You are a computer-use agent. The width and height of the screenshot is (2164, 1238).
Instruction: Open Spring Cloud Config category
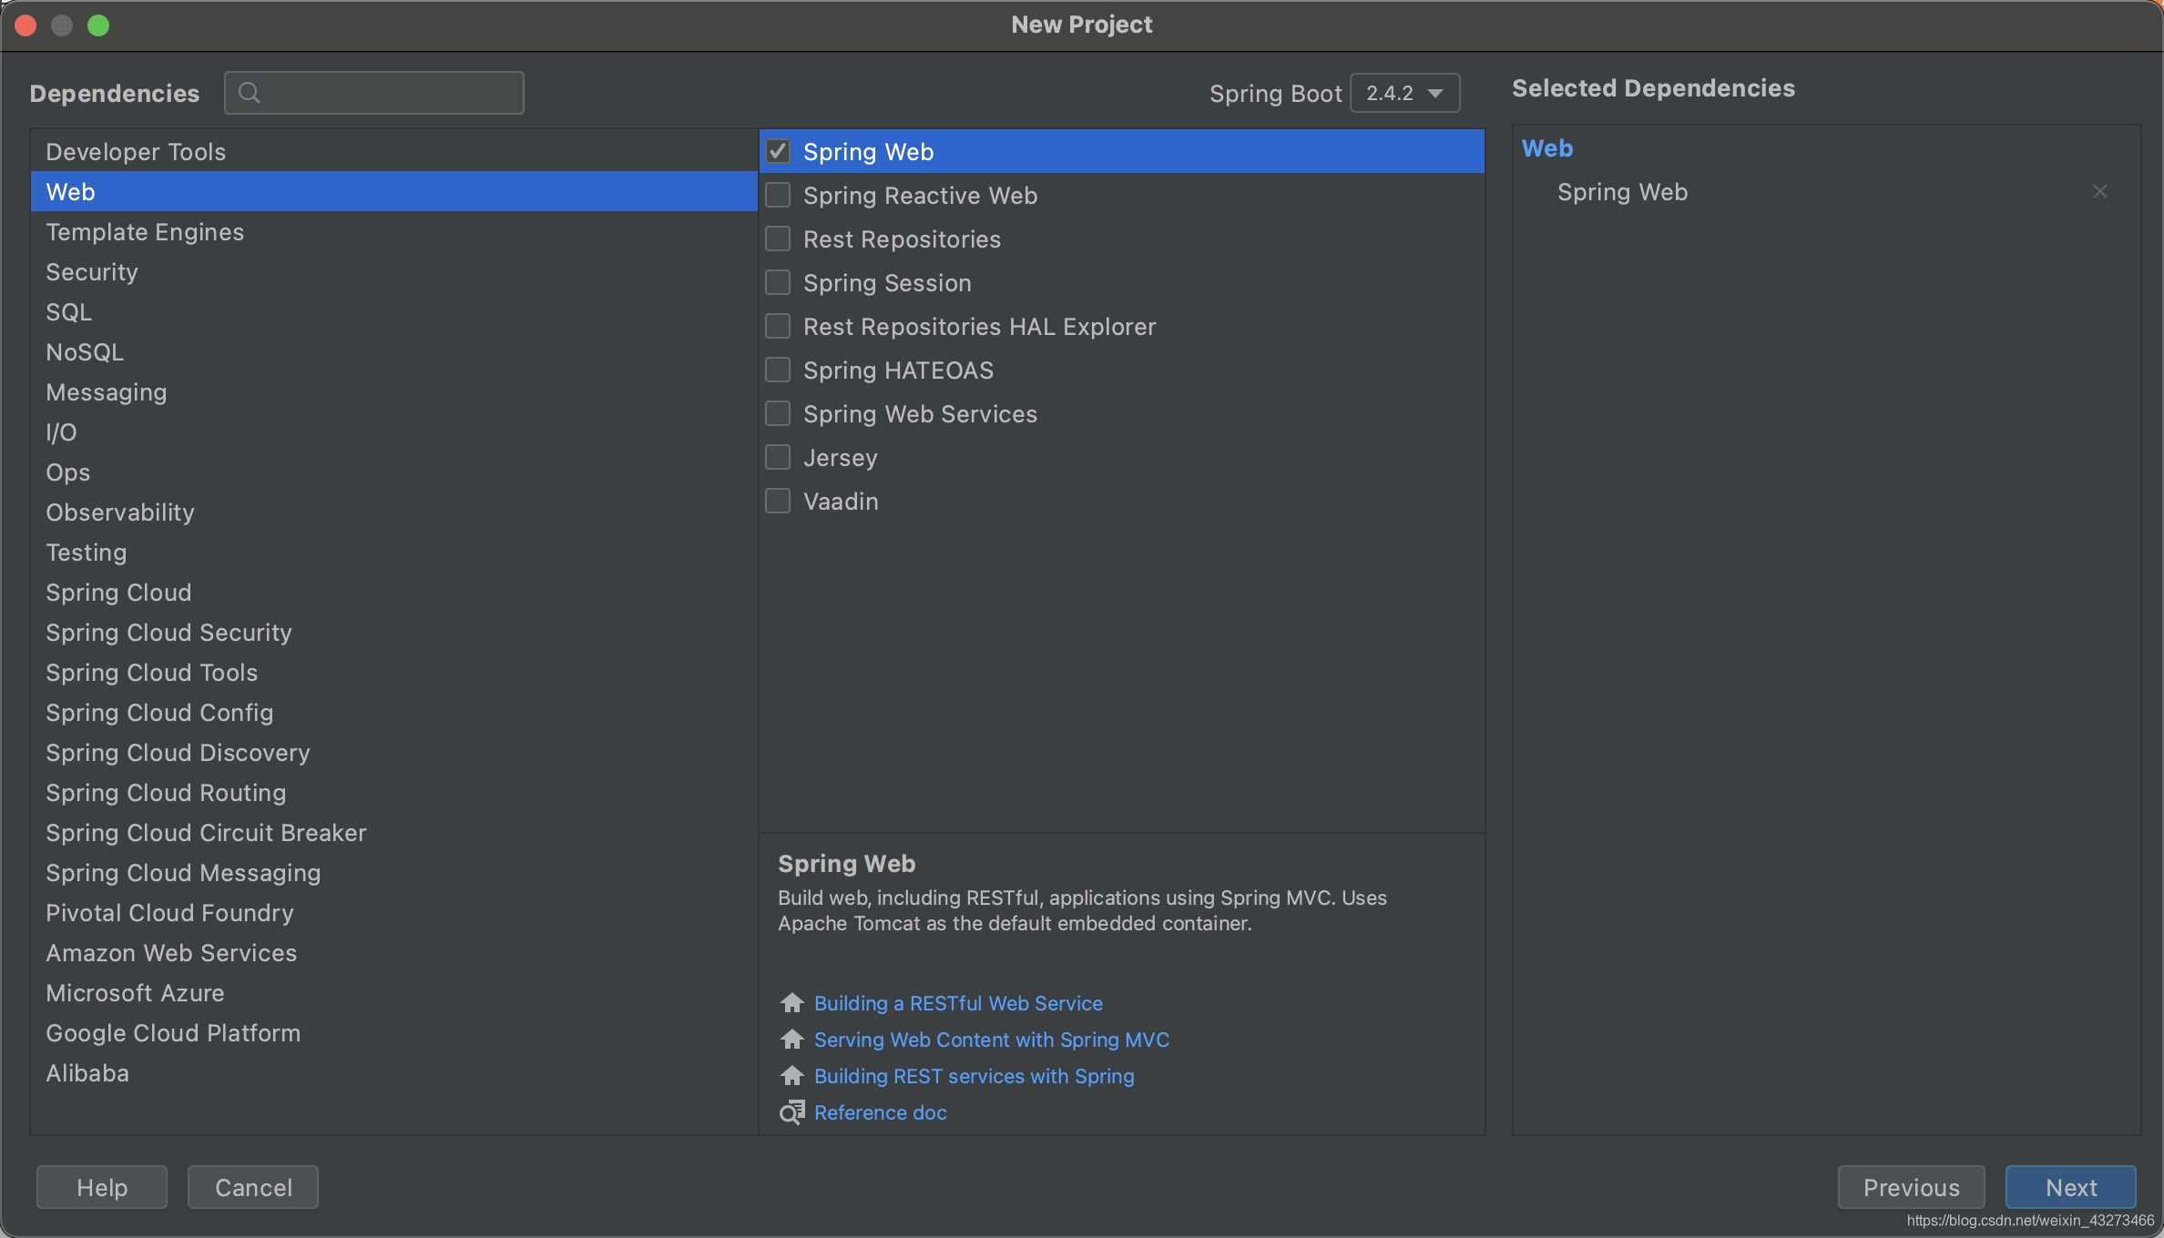point(393,712)
